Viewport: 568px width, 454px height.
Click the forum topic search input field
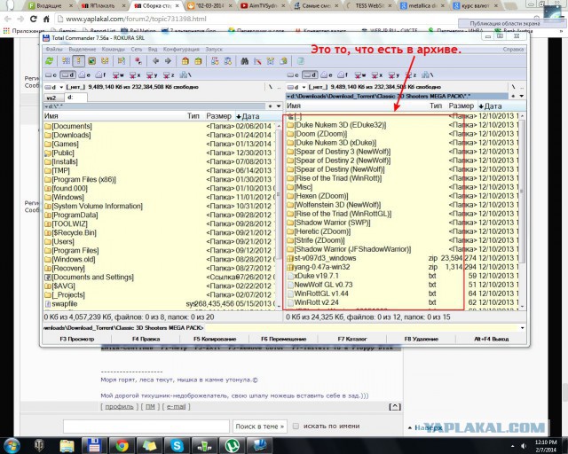pos(146,427)
